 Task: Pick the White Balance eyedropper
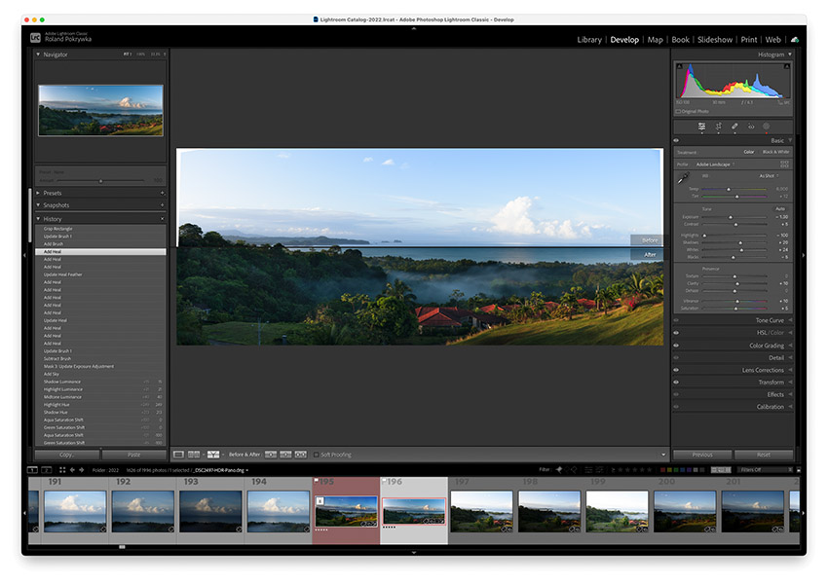(x=683, y=179)
